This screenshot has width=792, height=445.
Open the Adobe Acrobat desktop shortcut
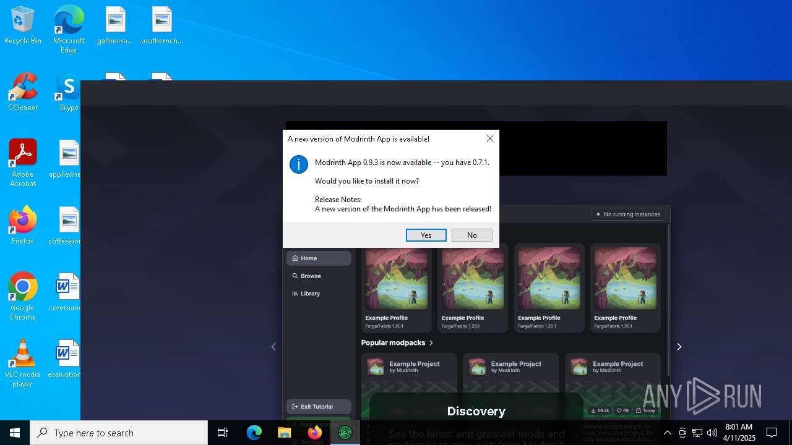pos(23,163)
